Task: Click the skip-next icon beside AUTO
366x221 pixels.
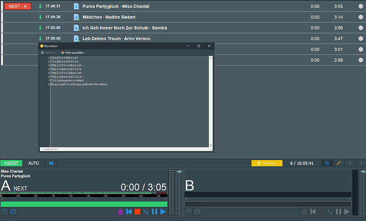Action: coord(51,163)
